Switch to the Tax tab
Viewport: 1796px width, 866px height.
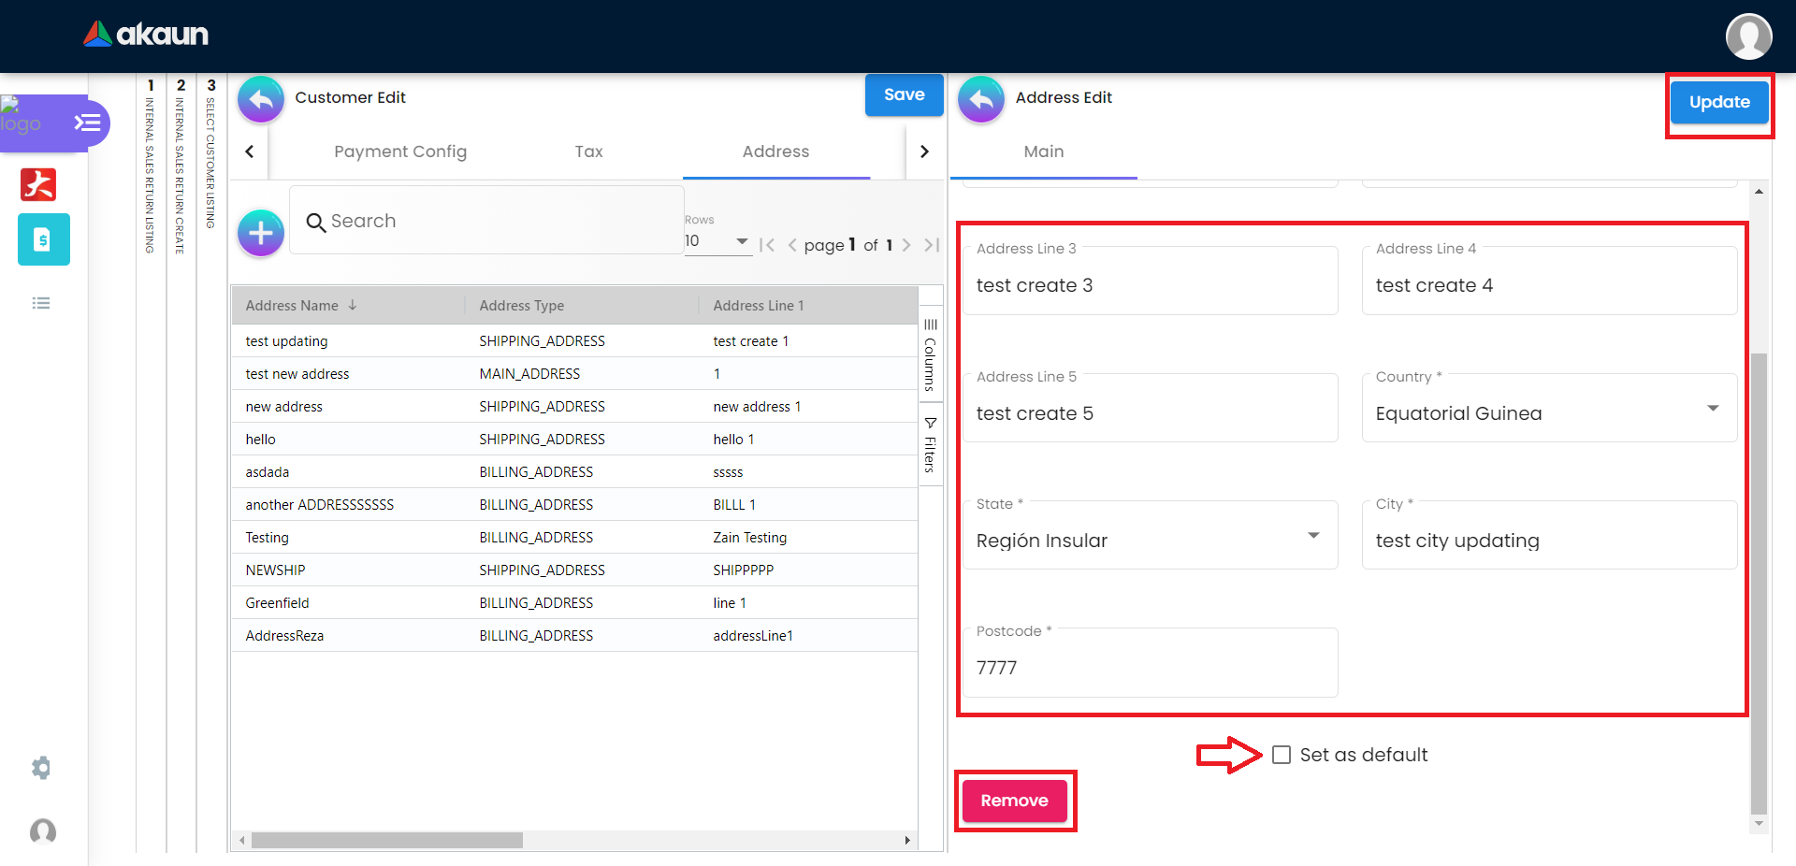click(x=588, y=152)
